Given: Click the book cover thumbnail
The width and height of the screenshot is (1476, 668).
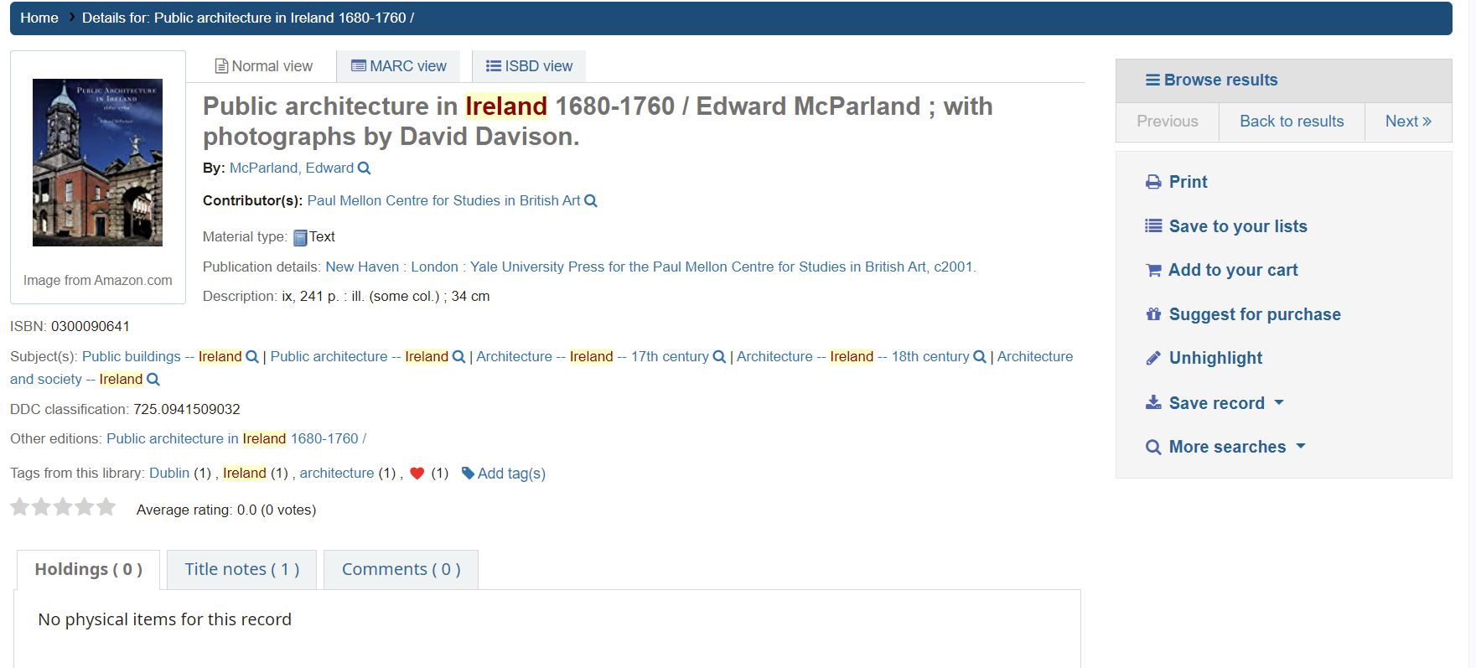Looking at the screenshot, I should [x=97, y=163].
